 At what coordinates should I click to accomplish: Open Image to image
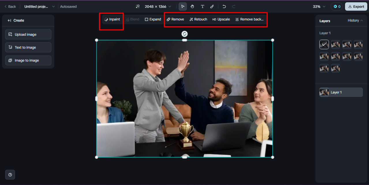tap(28, 60)
